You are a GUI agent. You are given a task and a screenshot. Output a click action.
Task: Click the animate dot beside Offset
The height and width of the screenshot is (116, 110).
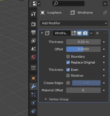pyautogui.click(x=104, y=49)
